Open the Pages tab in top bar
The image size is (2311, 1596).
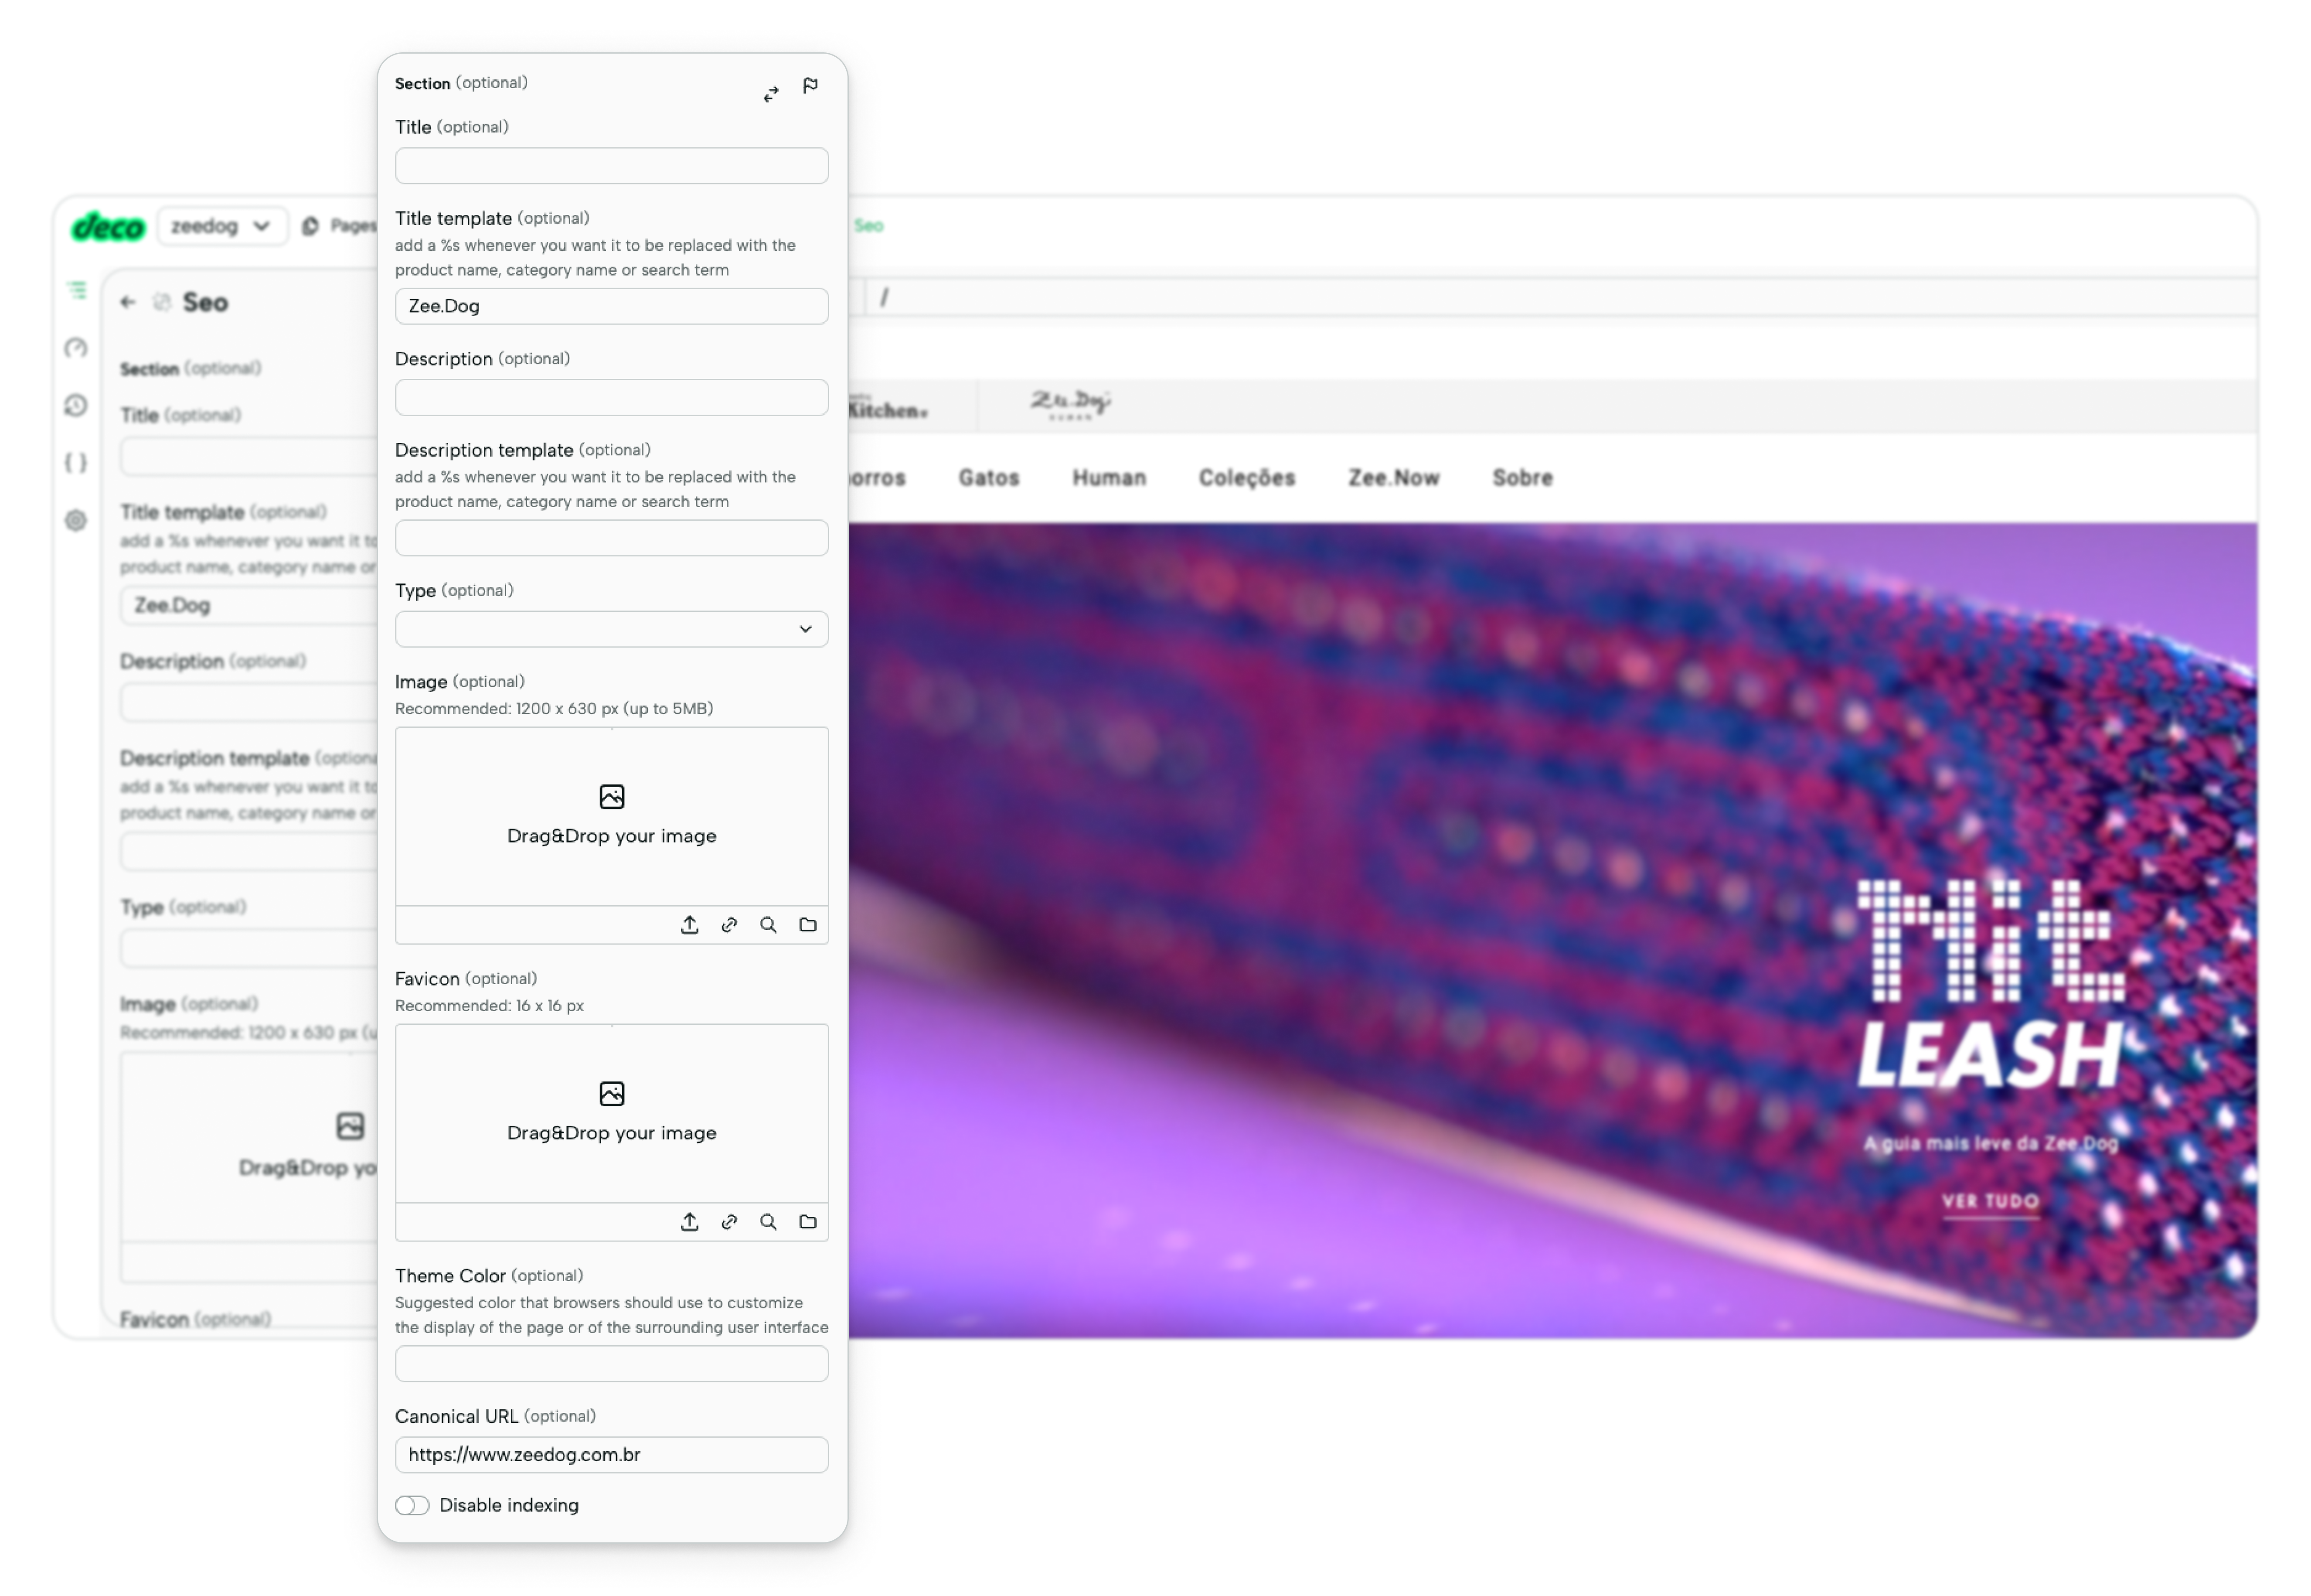340,226
